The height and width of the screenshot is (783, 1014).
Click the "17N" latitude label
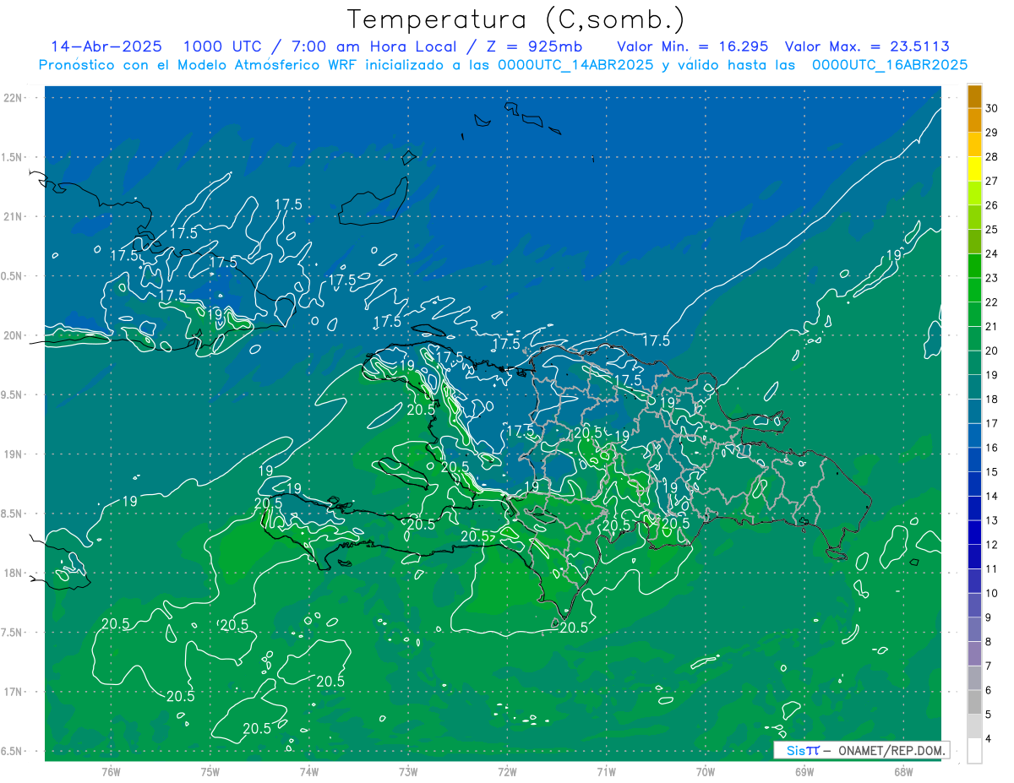click(14, 692)
